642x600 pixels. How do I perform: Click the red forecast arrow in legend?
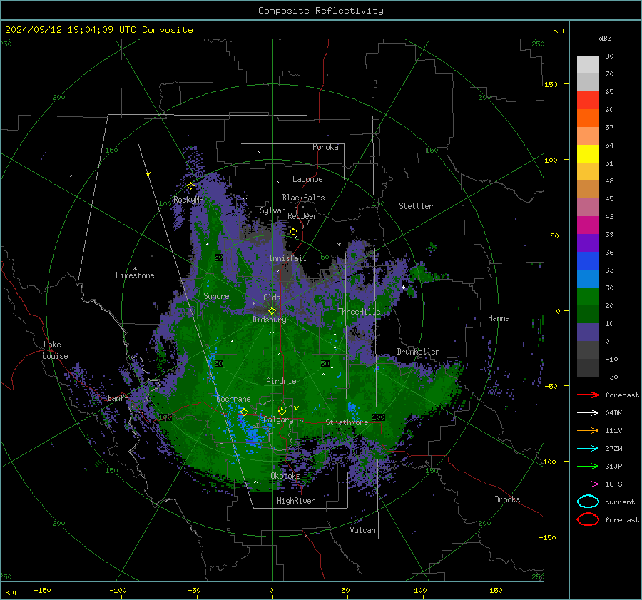pyautogui.click(x=588, y=395)
